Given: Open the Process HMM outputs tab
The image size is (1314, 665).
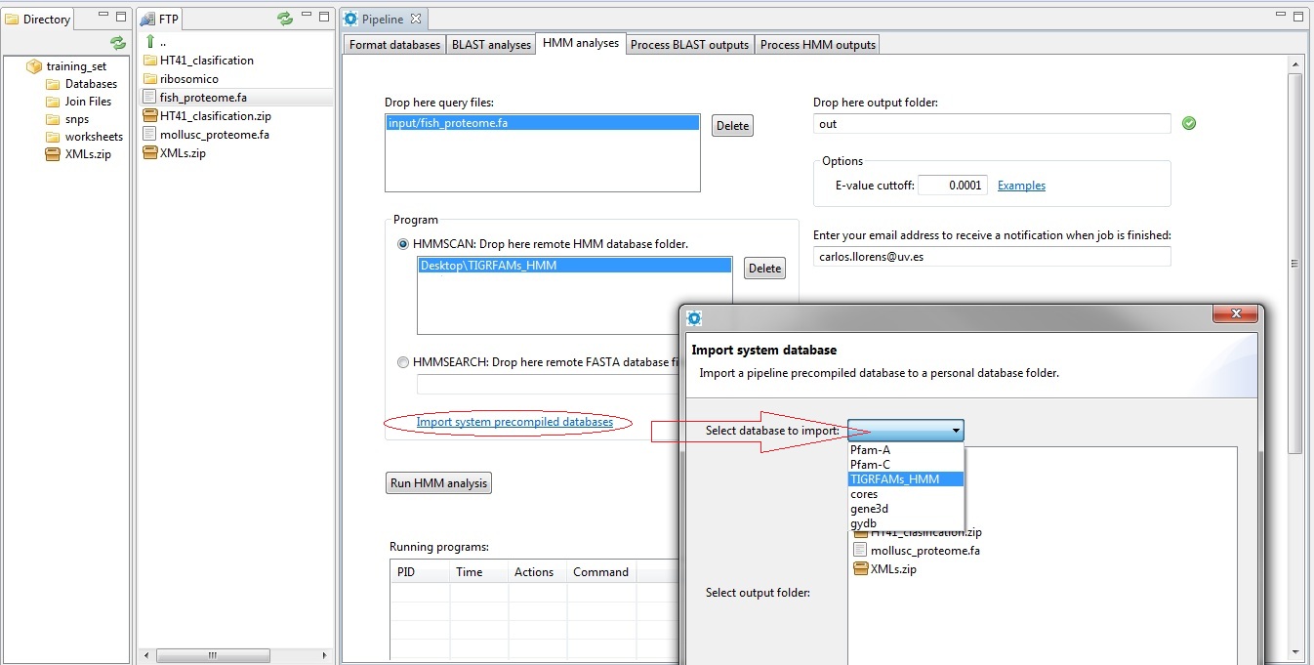Looking at the screenshot, I should tap(817, 45).
